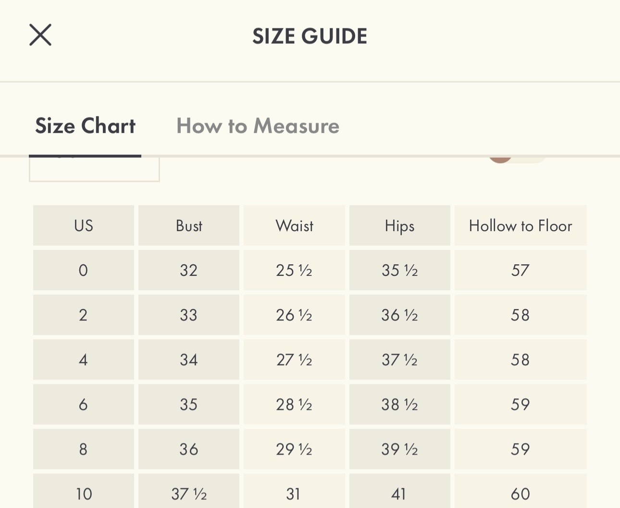
Task: Select US size 0 cell
Action: (84, 270)
